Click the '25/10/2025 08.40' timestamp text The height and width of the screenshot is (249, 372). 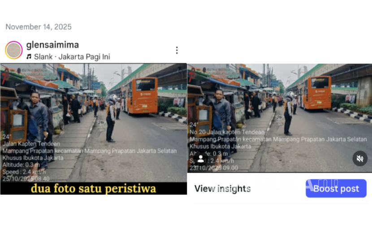pos(26,179)
